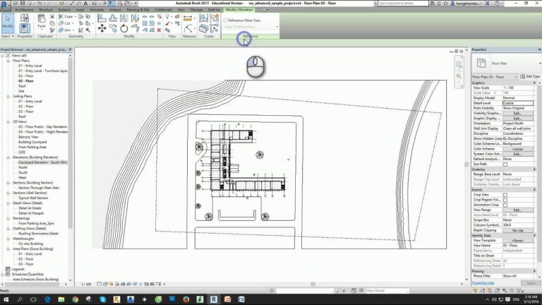Click the Detail Level value field

(x=519, y=102)
